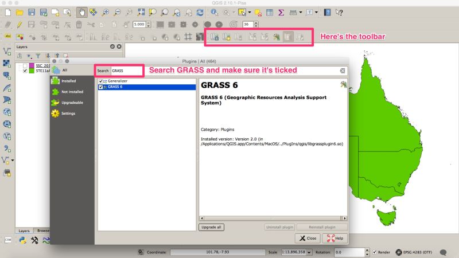The width and height of the screenshot is (459, 258).
Task: Switch to the All plugins tab
Action: 72,70
